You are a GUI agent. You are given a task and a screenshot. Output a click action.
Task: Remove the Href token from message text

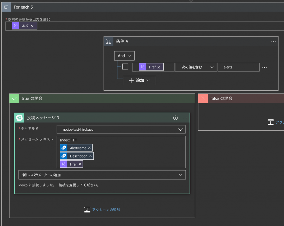80,164
